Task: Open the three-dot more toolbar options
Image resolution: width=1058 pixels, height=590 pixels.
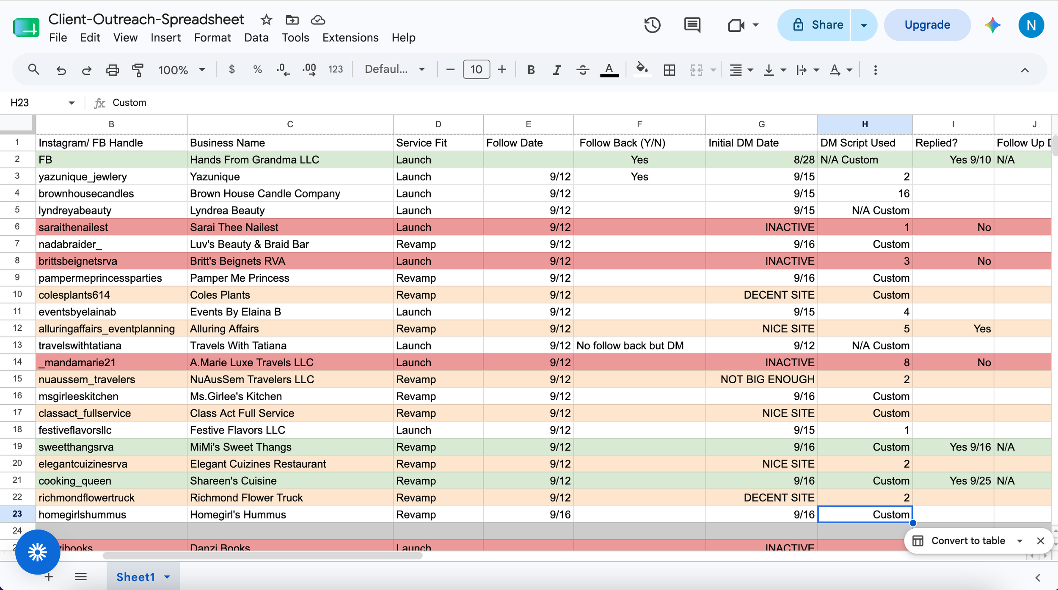Action: 875,70
